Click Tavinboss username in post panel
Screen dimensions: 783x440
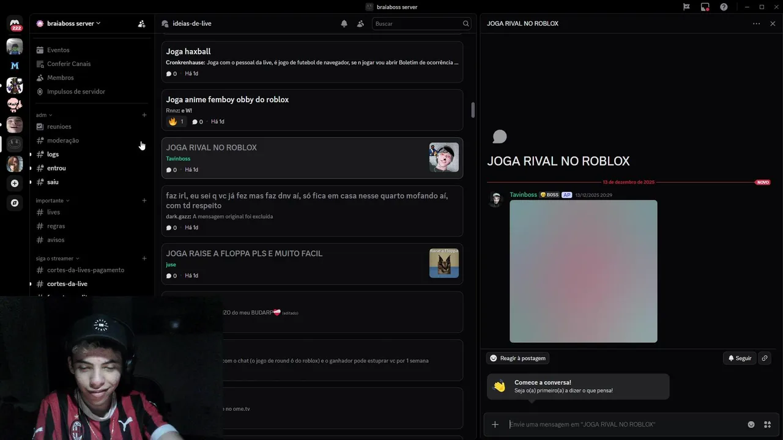(x=523, y=195)
